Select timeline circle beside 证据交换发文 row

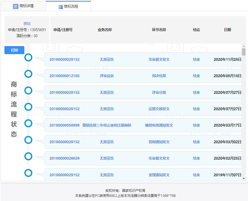(x=29, y=107)
